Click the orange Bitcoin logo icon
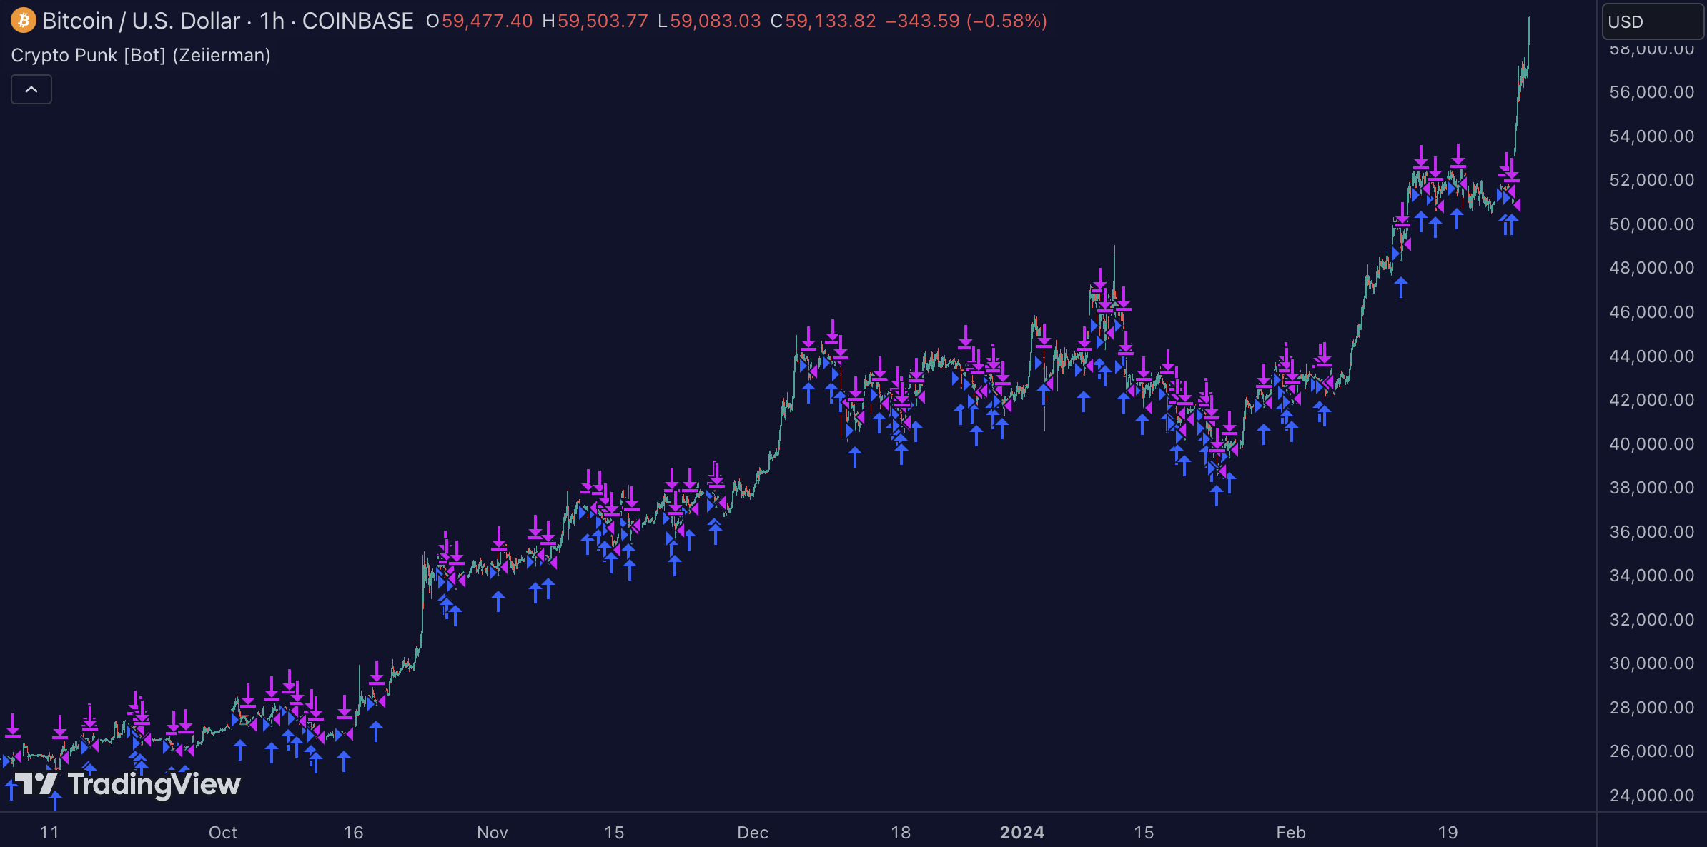1707x847 pixels. 23,21
